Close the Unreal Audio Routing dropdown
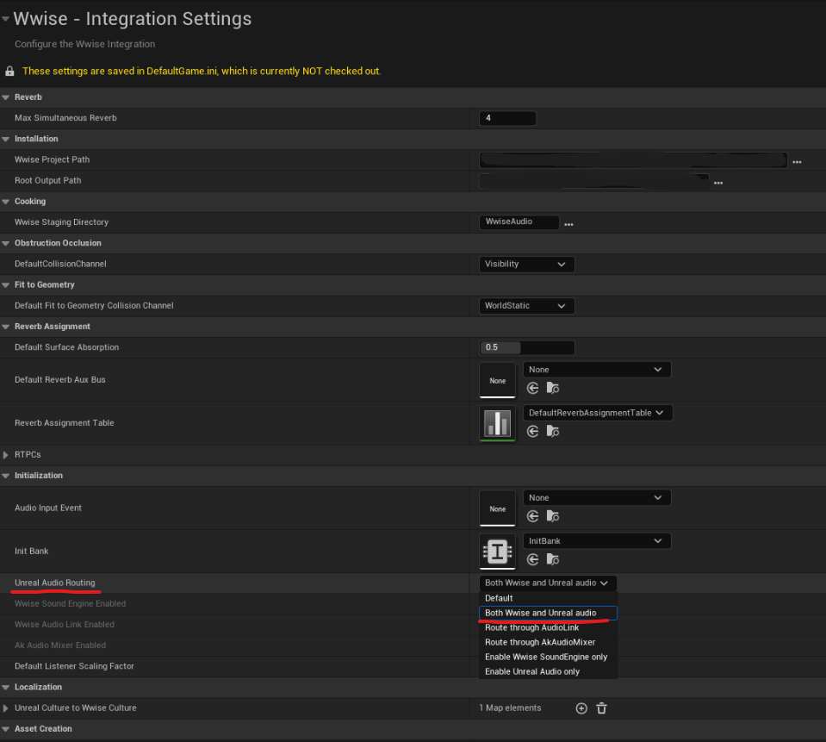 pyautogui.click(x=547, y=583)
